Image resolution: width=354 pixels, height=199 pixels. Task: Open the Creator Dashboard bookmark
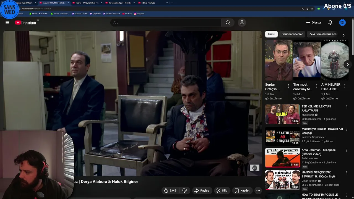pyautogui.click(x=111, y=14)
